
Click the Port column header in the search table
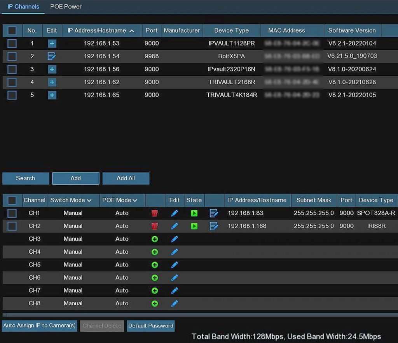[x=152, y=31]
